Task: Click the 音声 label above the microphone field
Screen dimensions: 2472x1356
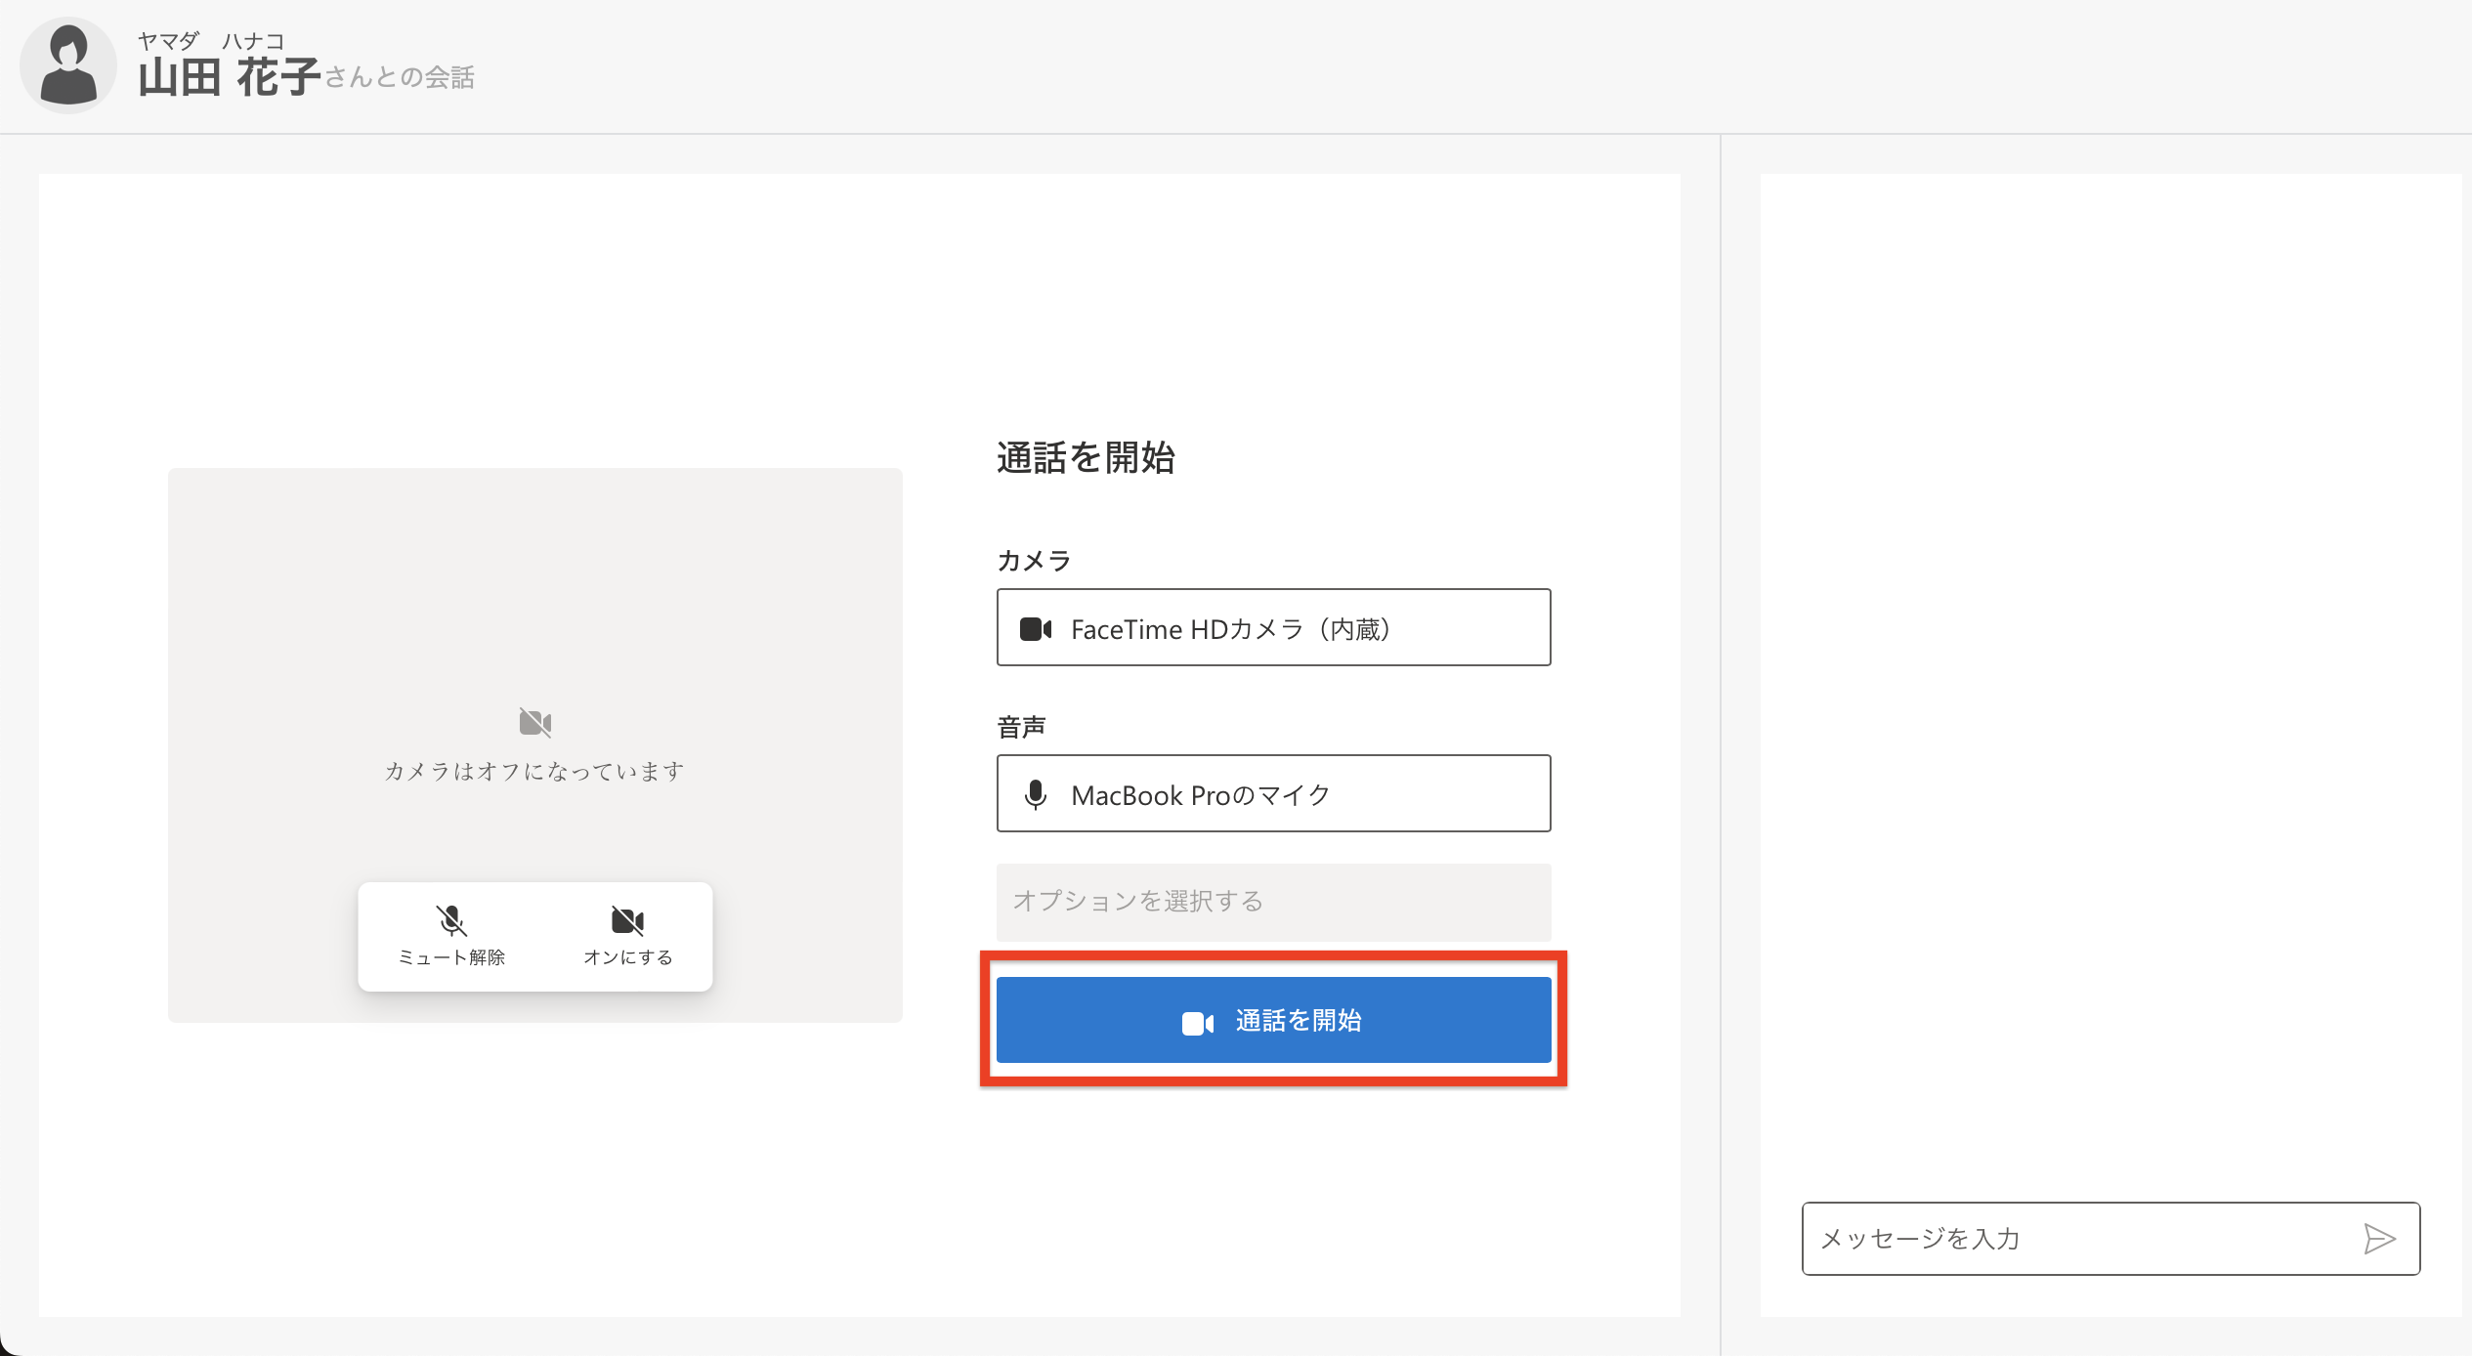Action: 1021,727
